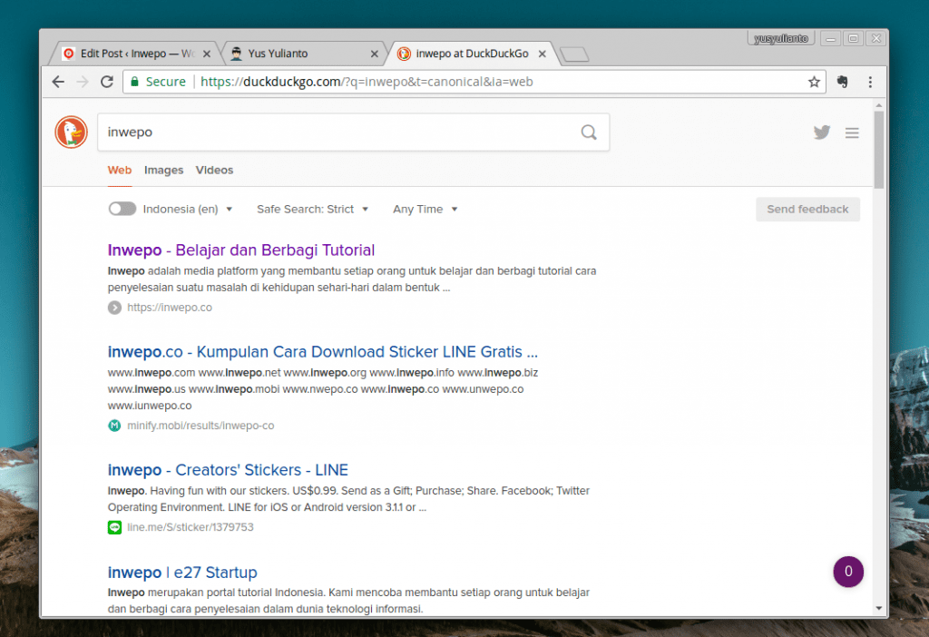Open Chrome three-dot menu

pyautogui.click(x=870, y=82)
